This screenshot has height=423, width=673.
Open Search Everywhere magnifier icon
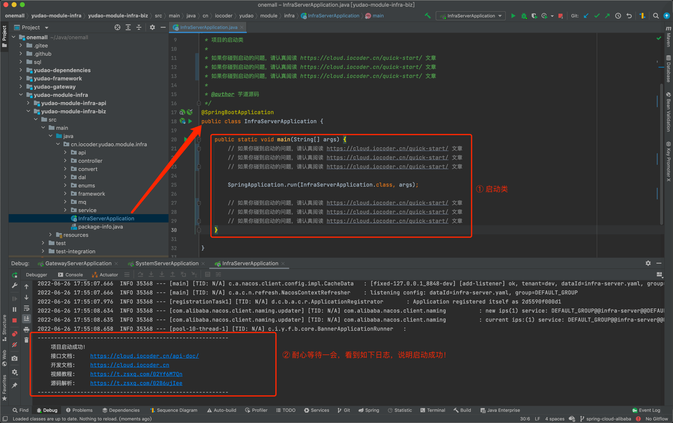coord(656,16)
